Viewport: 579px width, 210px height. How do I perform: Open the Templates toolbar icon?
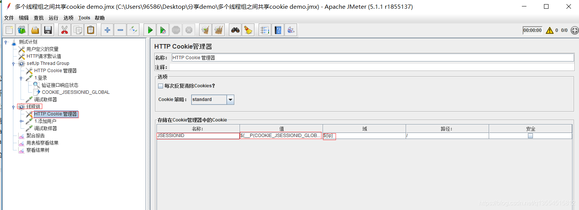(x=22, y=30)
